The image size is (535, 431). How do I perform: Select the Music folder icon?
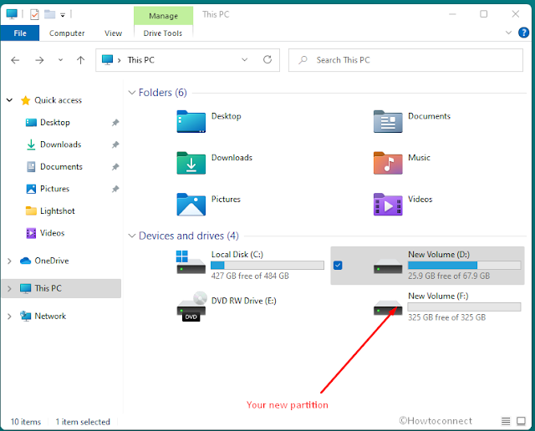(388, 164)
